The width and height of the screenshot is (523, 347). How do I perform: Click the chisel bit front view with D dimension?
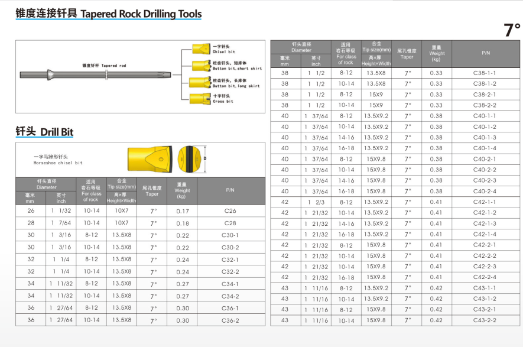point(192,160)
